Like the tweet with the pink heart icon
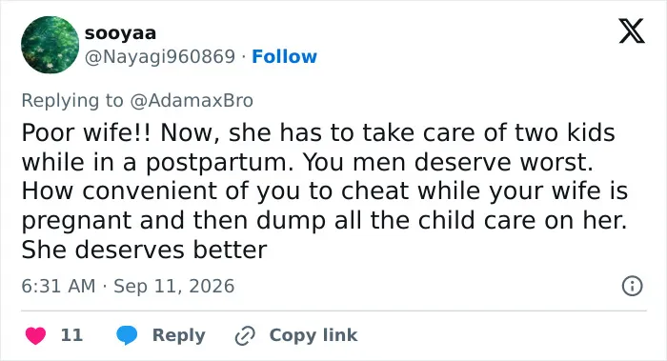The width and height of the screenshot is (667, 361). pos(36,335)
